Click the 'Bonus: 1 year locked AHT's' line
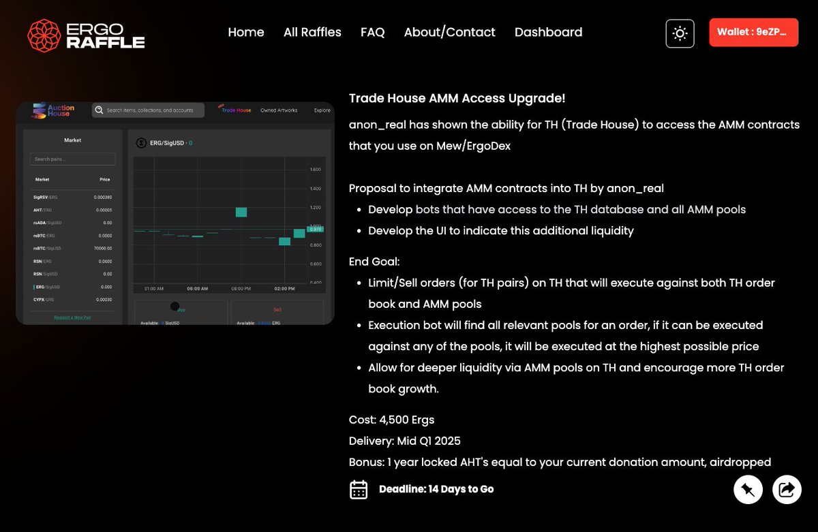This screenshot has width=818, height=532. (560, 462)
